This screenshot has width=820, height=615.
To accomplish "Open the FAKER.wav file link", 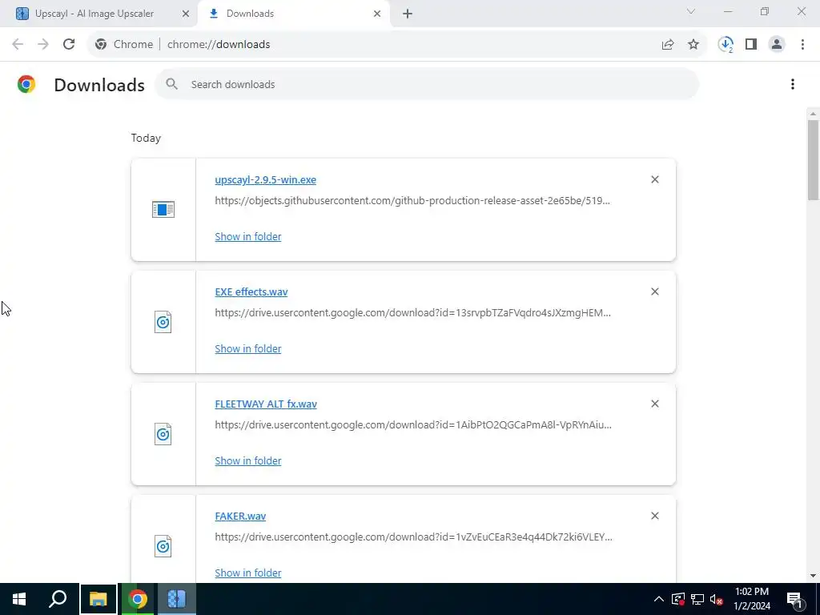I will (240, 516).
